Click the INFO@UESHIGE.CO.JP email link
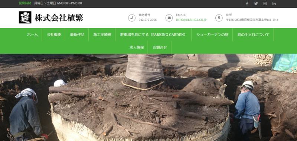Screen dimensions: 297x141 point(191,20)
